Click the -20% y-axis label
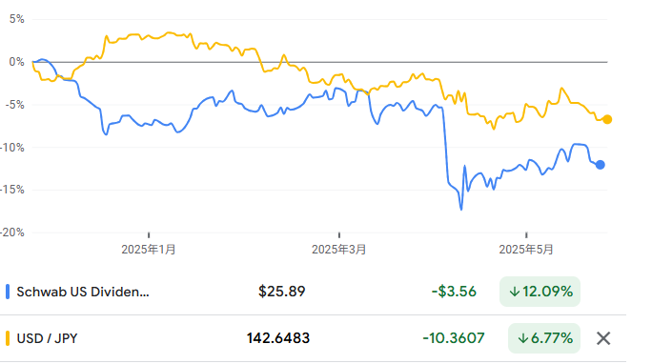This screenshot has width=652, height=364. point(12,233)
